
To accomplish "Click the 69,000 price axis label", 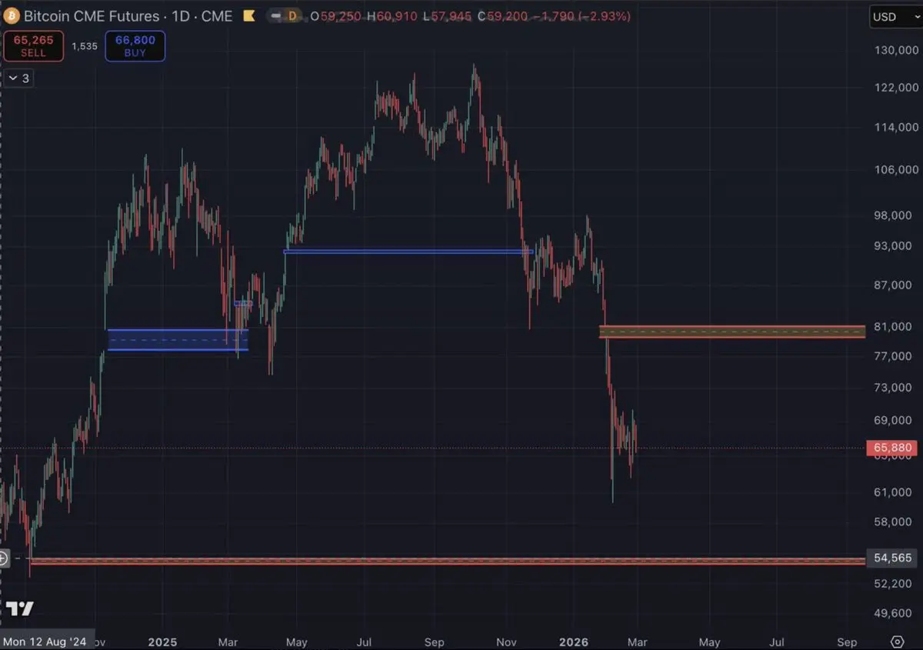I will click(893, 420).
